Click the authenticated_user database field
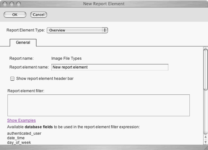Screen dimensions: 208x150 (x=24, y=133)
